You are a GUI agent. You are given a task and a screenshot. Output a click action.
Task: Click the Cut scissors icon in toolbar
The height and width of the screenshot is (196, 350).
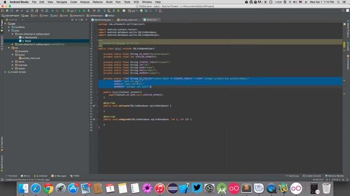(x=27, y=11)
